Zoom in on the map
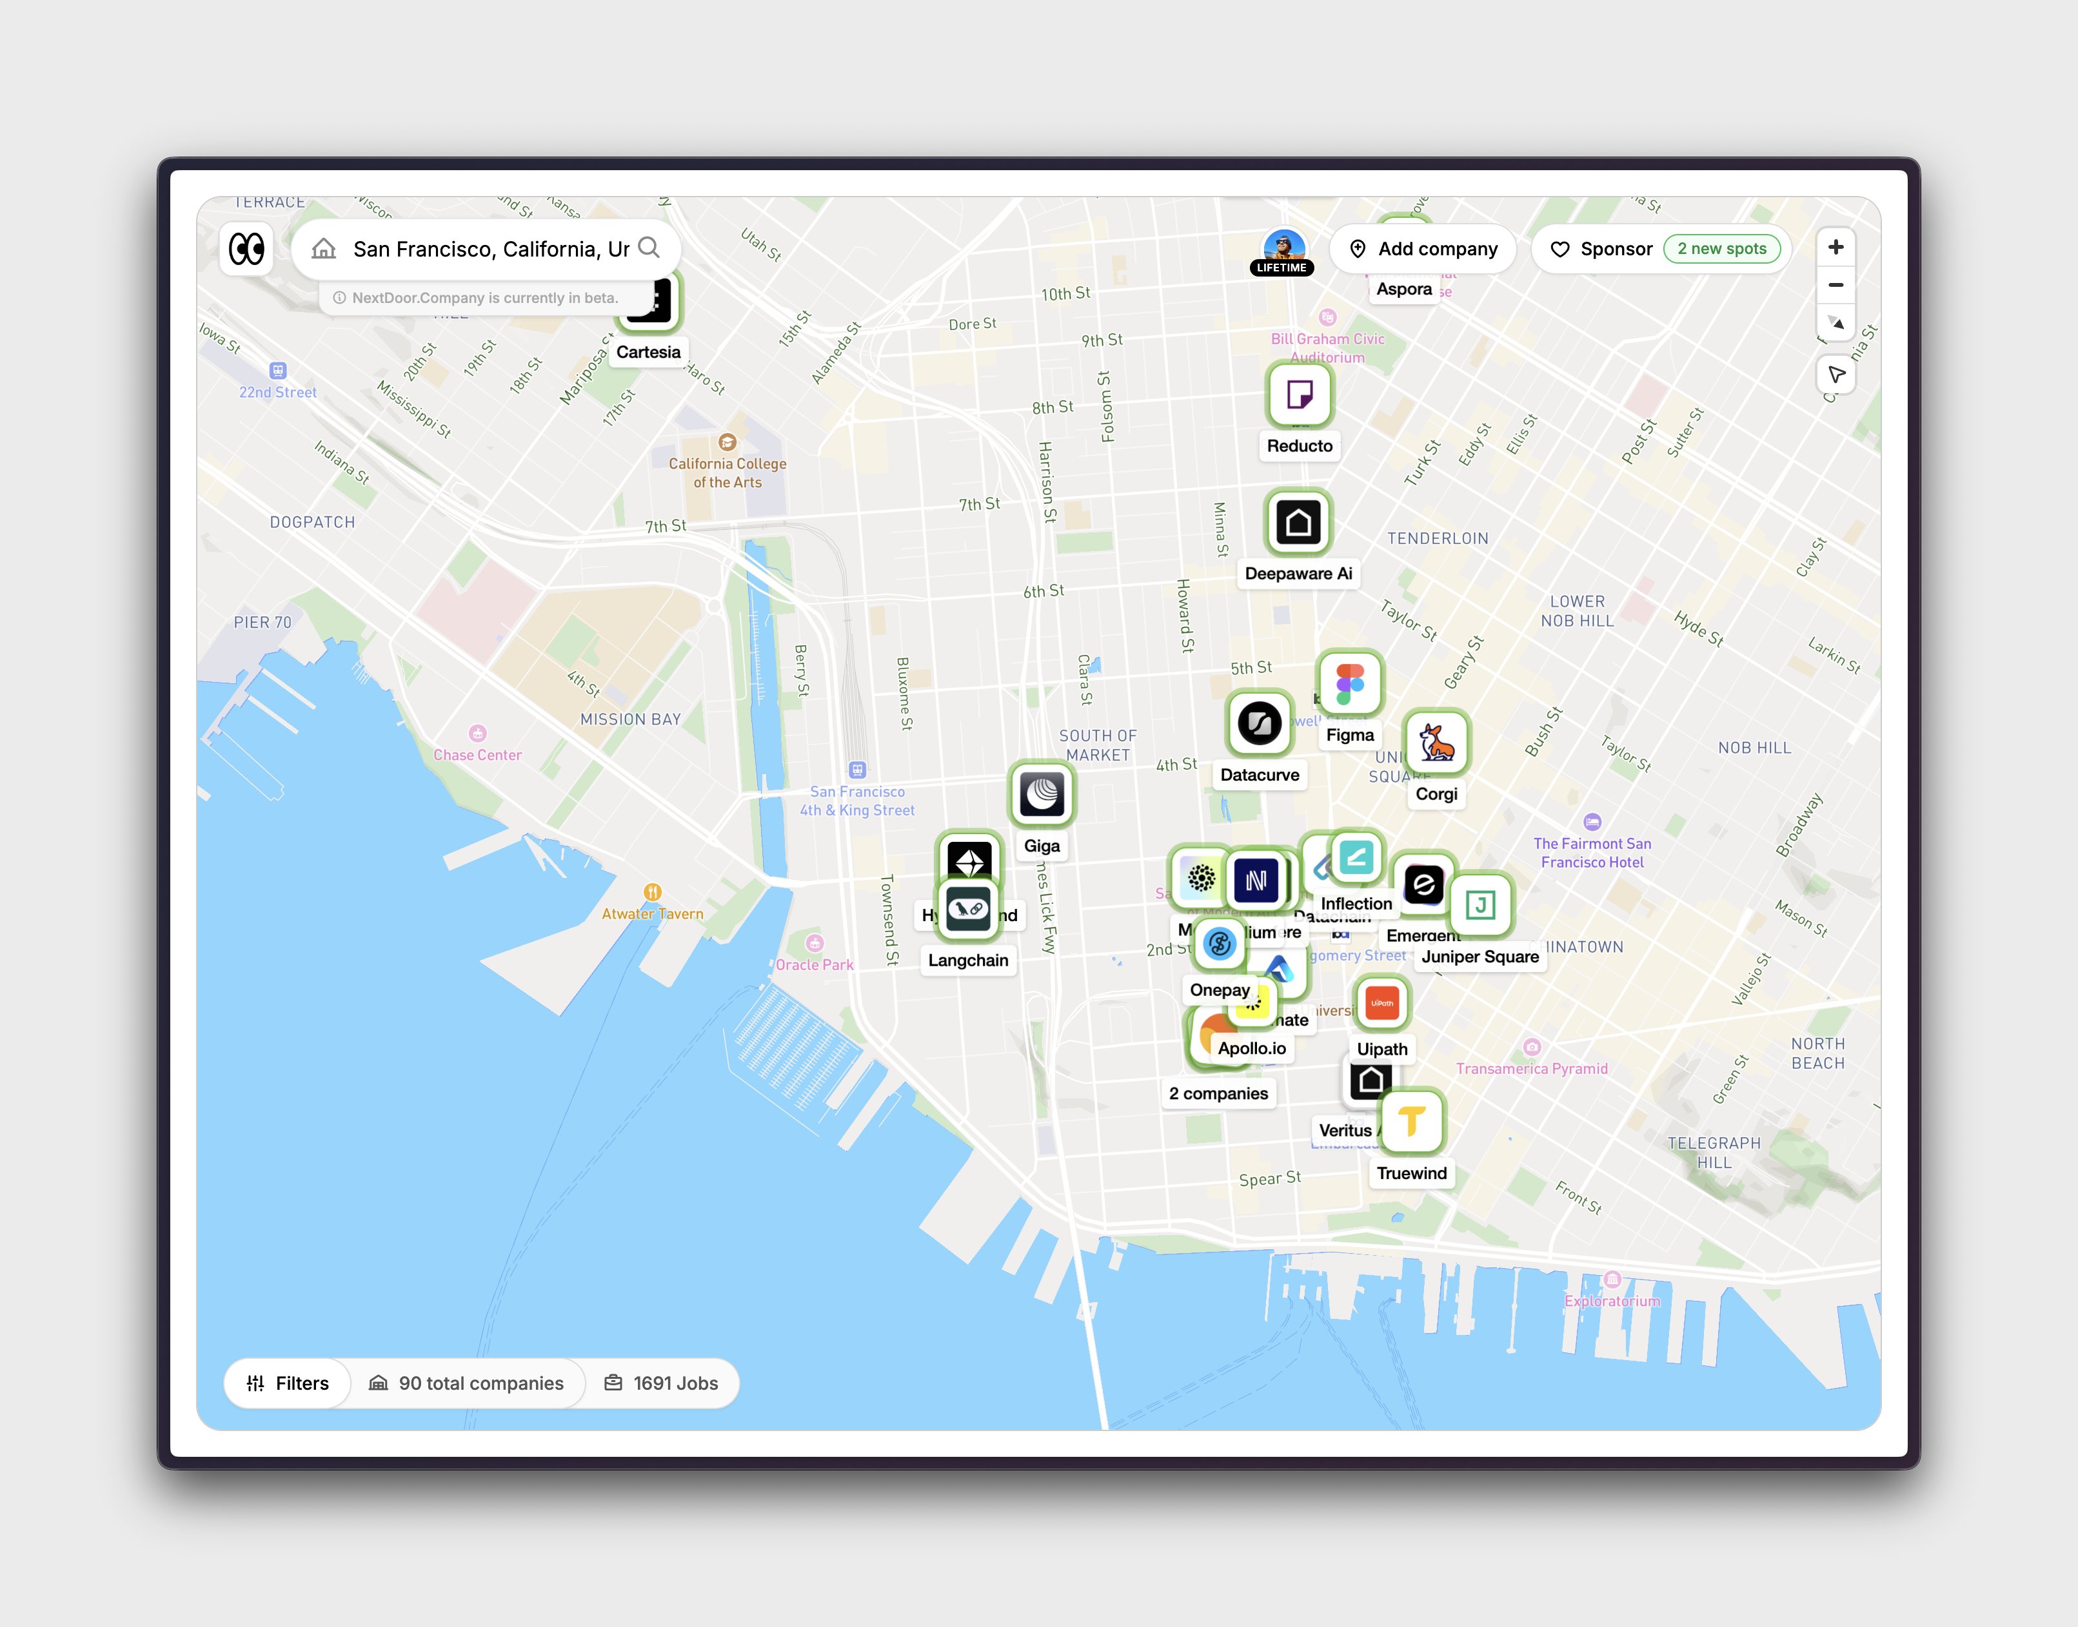2078x1627 pixels. click(x=1836, y=247)
